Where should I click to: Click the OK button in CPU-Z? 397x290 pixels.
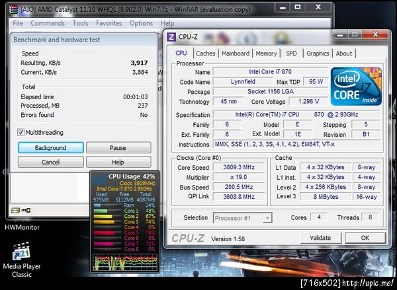coord(365,238)
